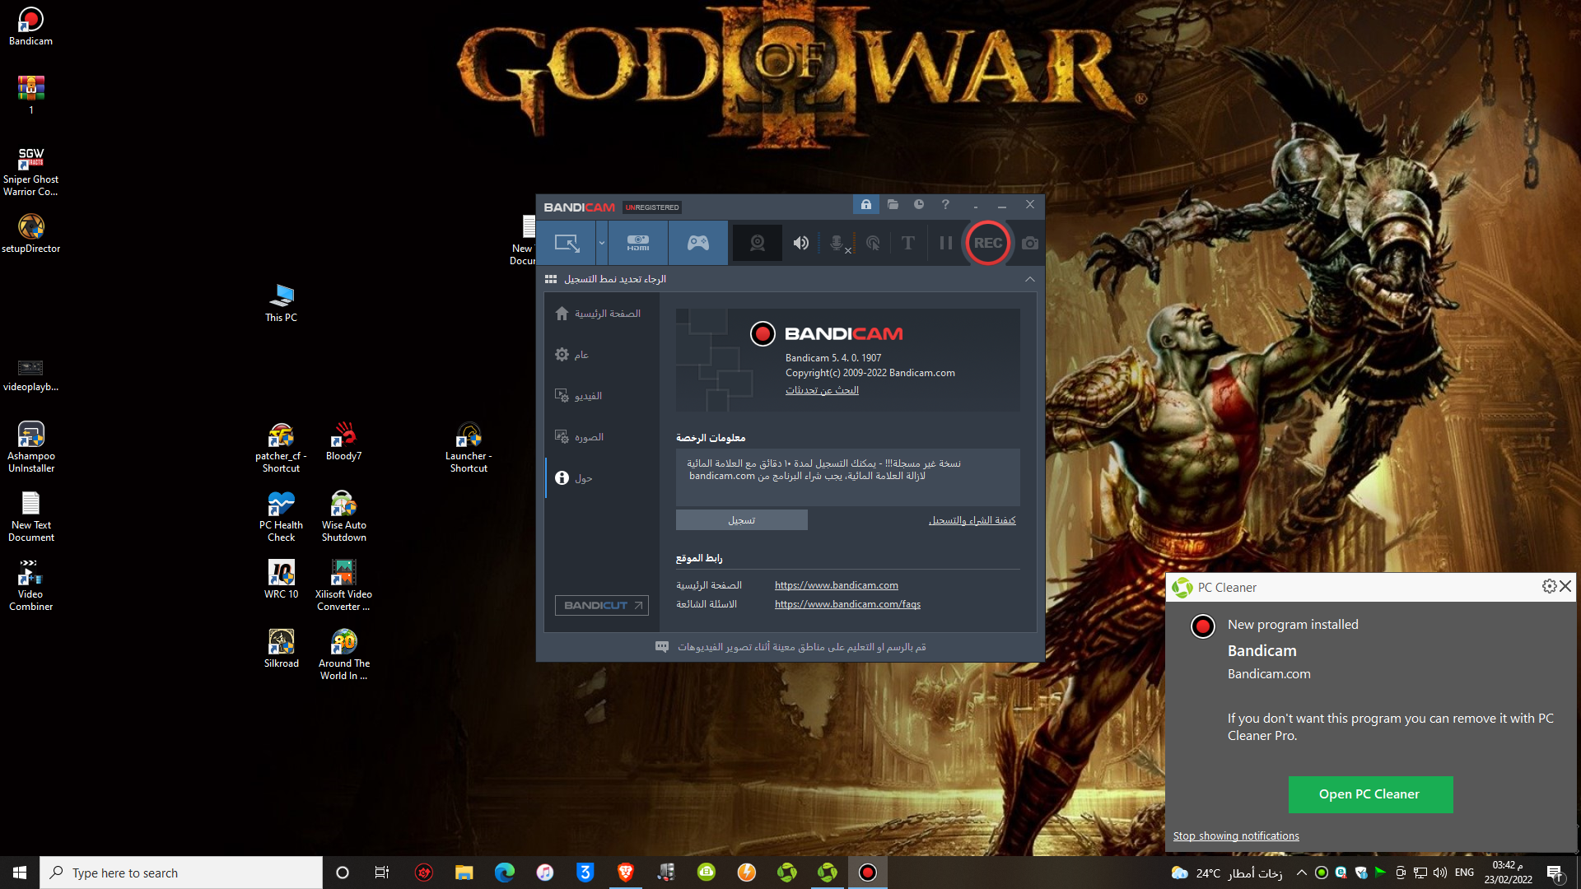This screenshot has width=1581, height=889.
Task: Toggle mouse click effect icon
Action: [x=873, y=243]
